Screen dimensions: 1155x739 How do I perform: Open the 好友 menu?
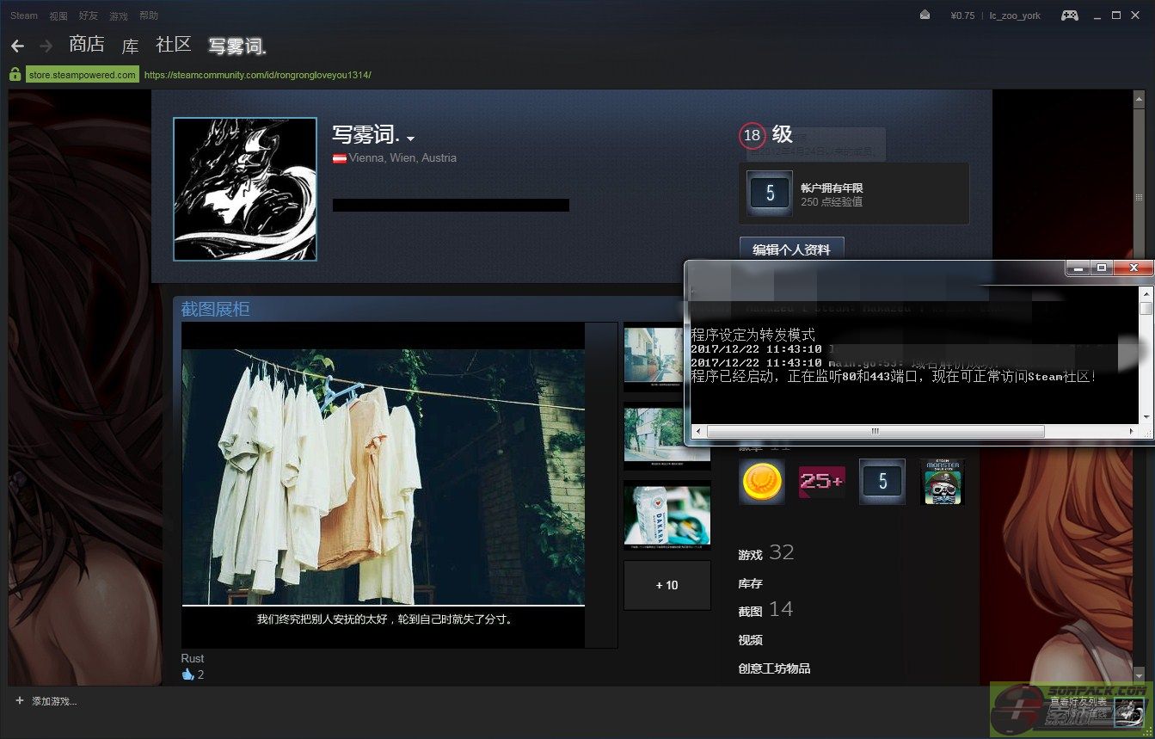tap(88, 15)
